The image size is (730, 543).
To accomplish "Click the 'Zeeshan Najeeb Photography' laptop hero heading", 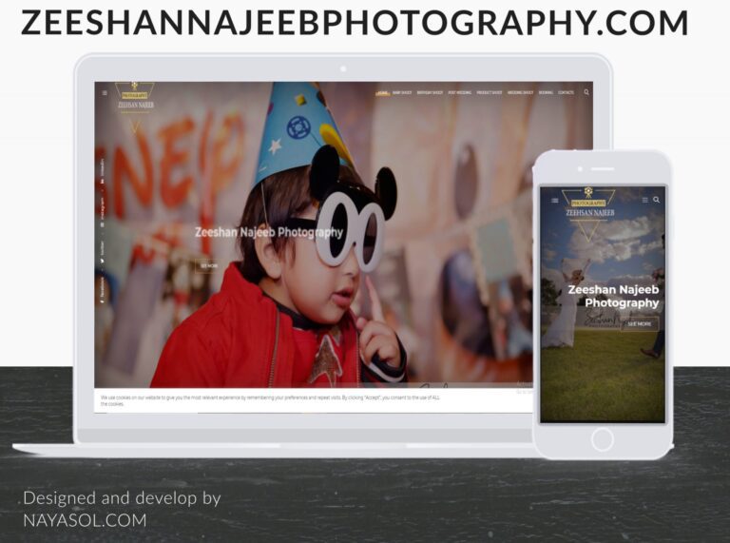I will pyautogui.click(x=269, y=232).
